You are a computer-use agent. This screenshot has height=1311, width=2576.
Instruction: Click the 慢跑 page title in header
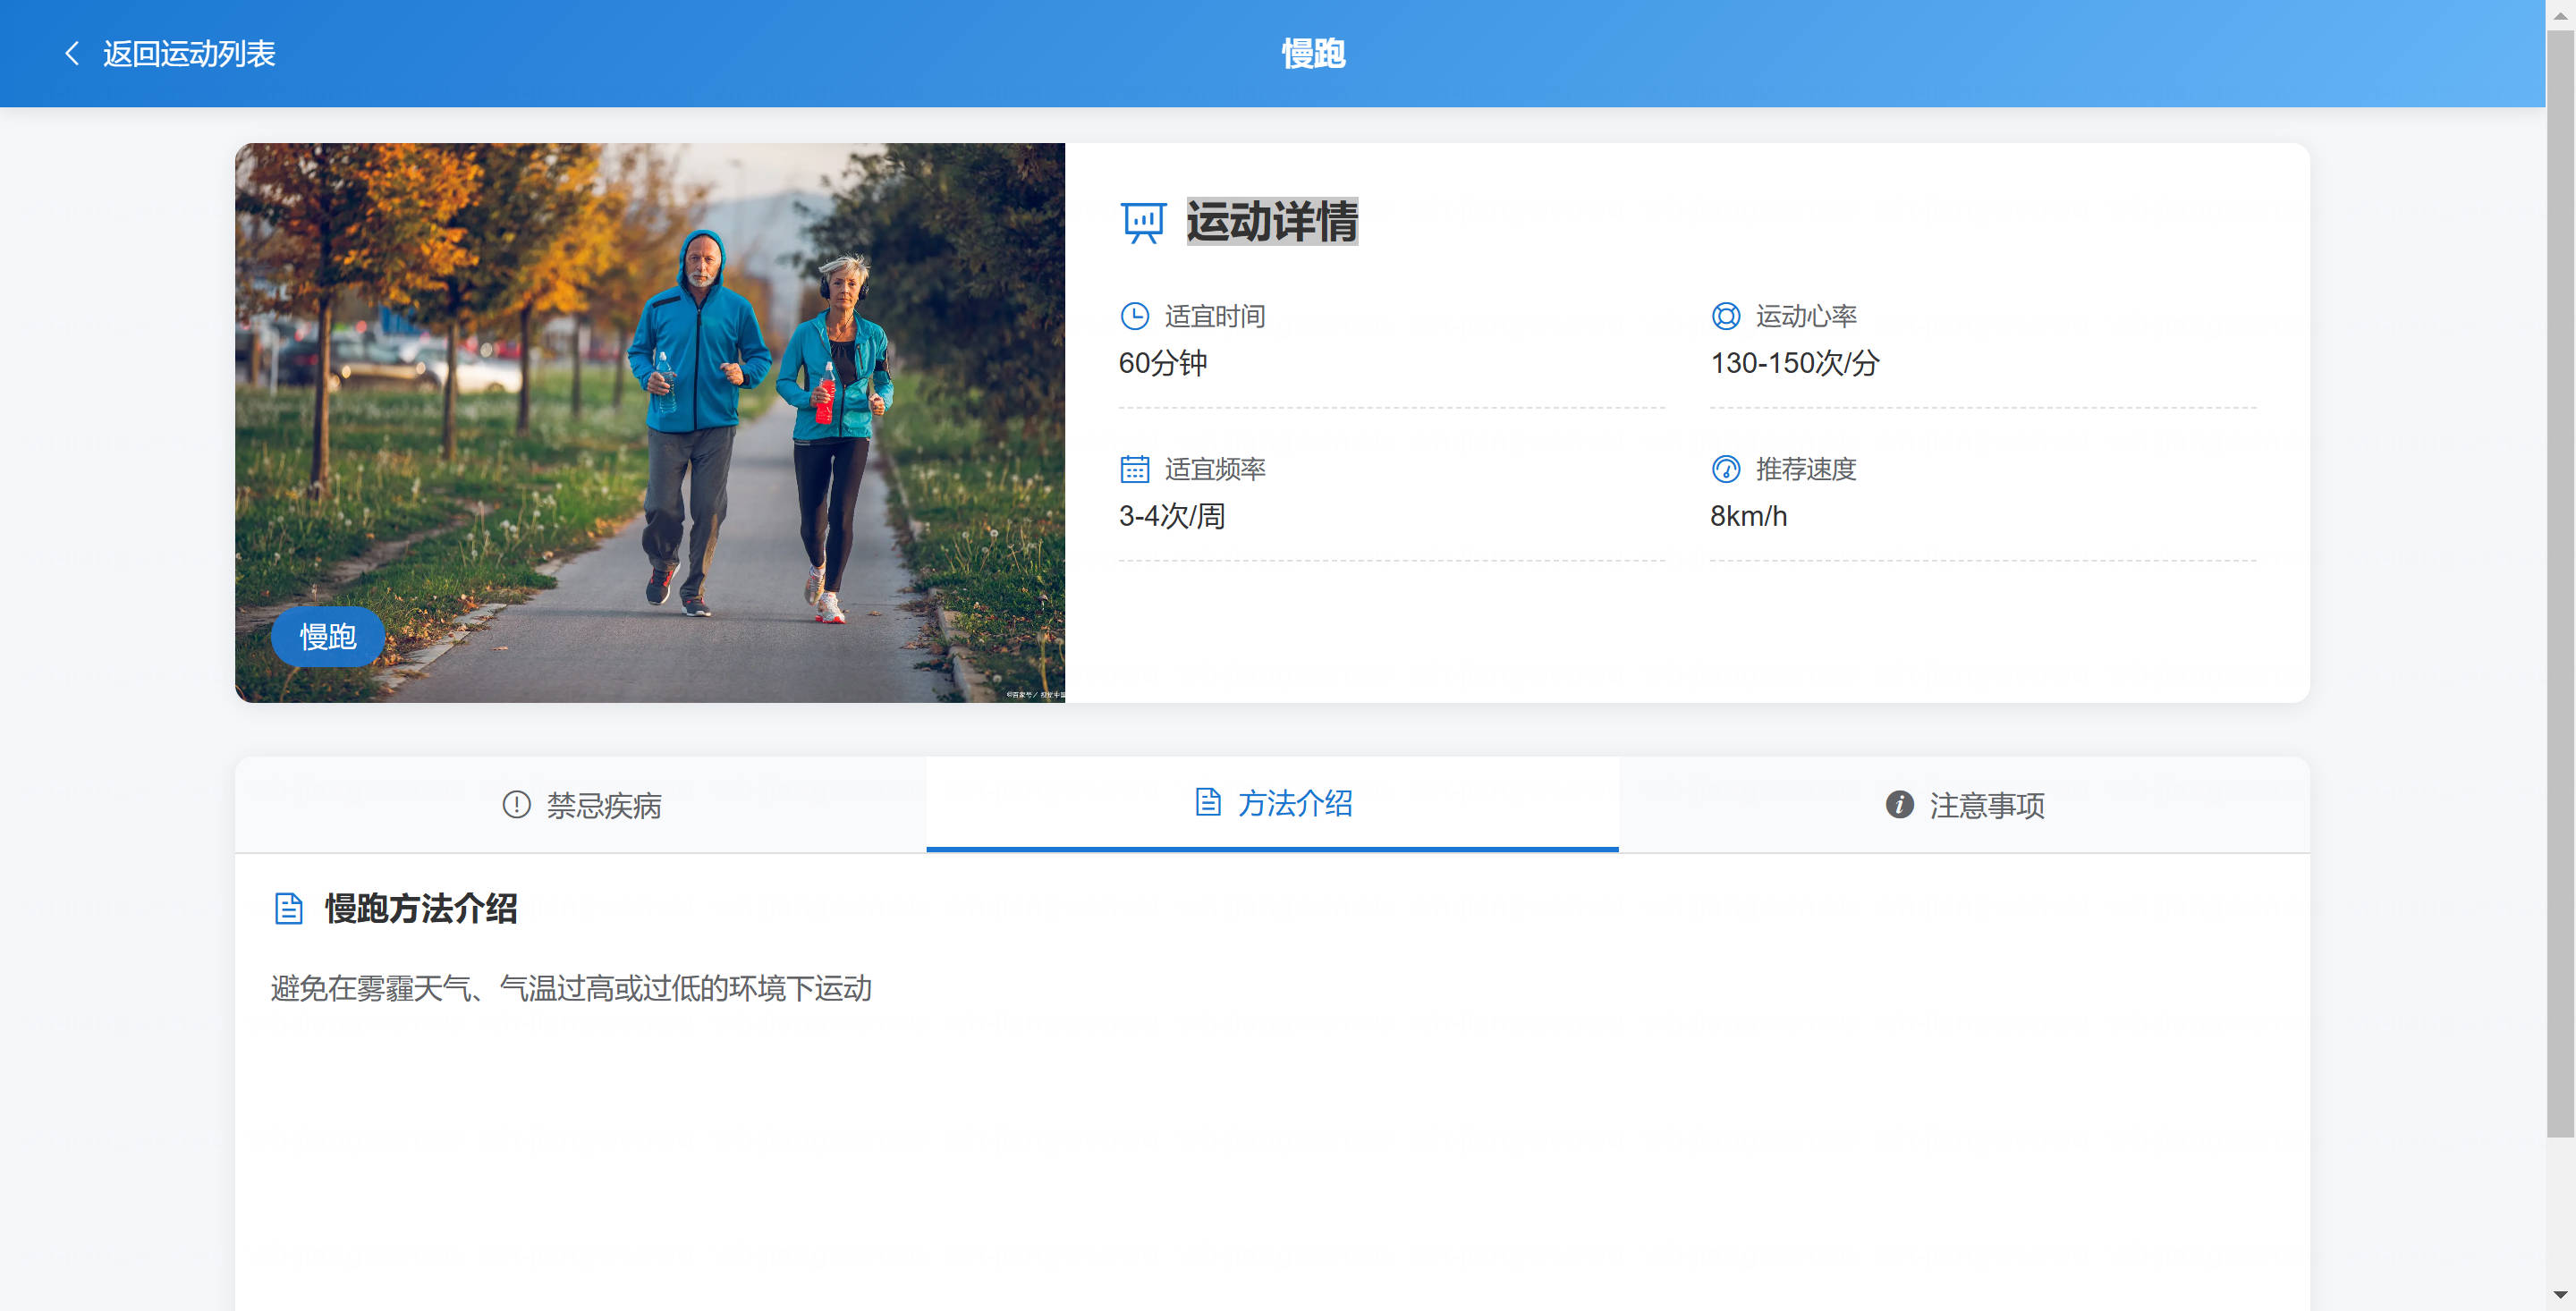[x=1313, y=53]
